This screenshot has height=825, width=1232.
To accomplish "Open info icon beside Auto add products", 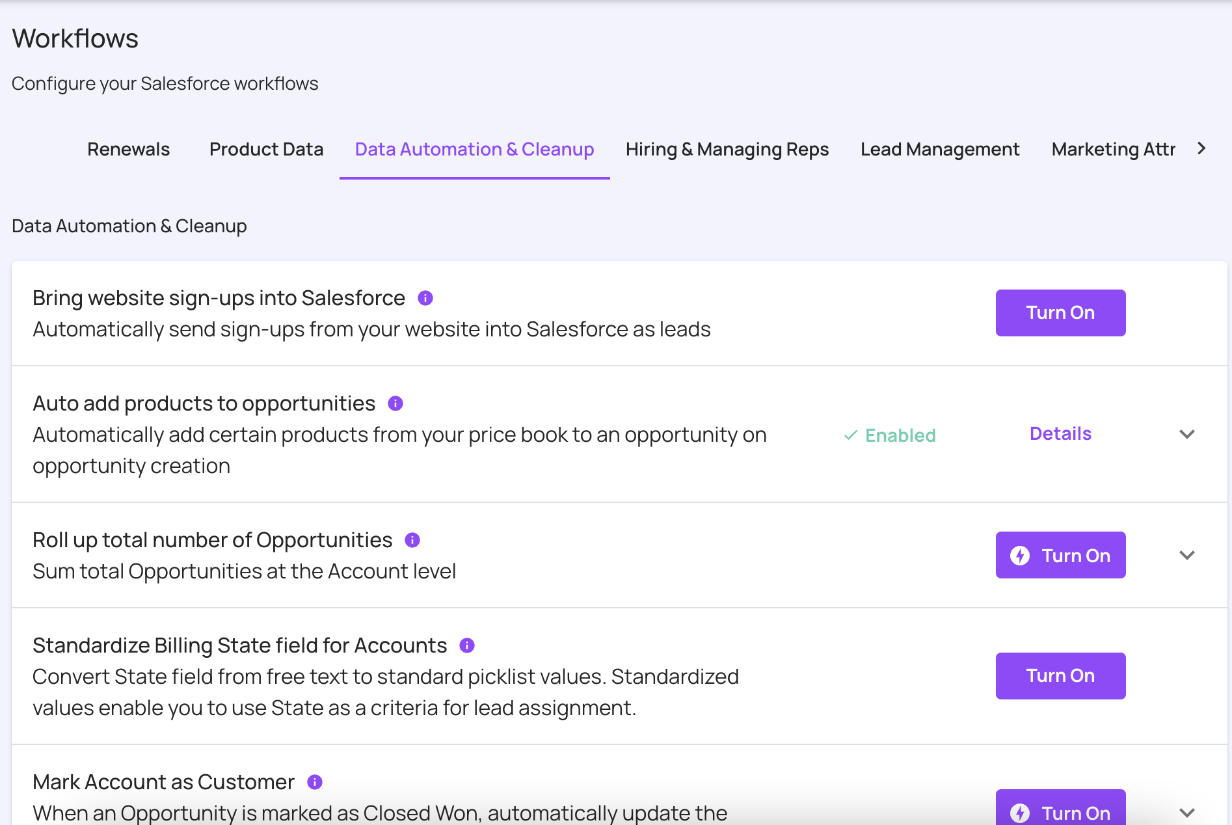I will point(395,403).
